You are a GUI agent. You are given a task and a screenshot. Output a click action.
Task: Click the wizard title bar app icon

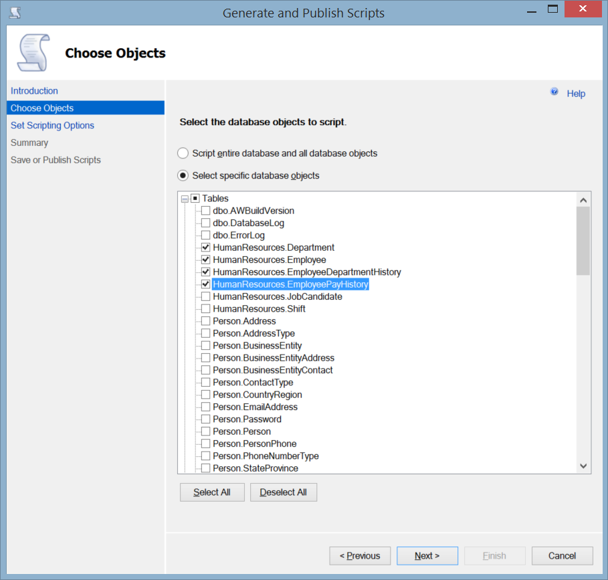[15, 12]
